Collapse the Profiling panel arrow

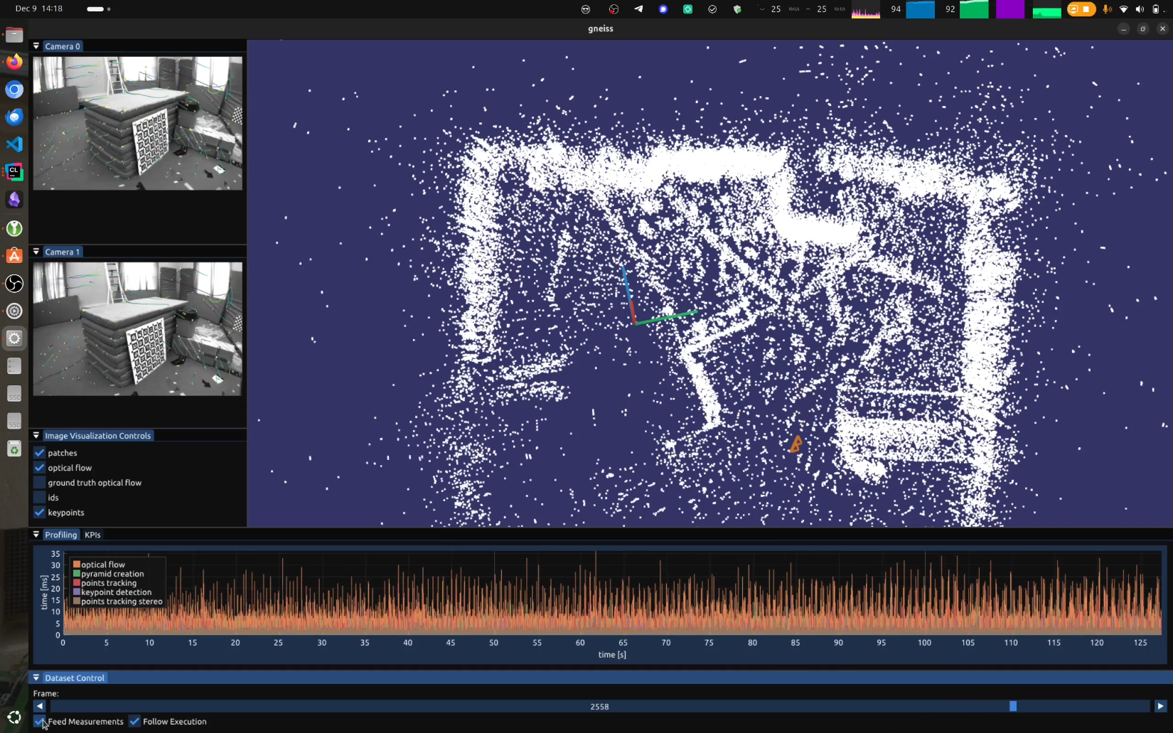(x=36, y=534)
